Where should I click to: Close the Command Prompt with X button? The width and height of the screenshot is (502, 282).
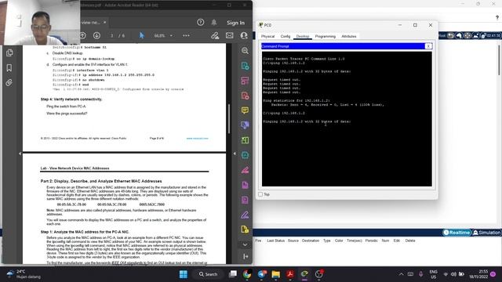[x=428, y=46]
